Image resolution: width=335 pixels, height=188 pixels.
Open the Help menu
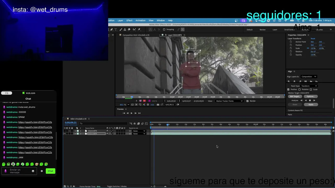[170, 20]
